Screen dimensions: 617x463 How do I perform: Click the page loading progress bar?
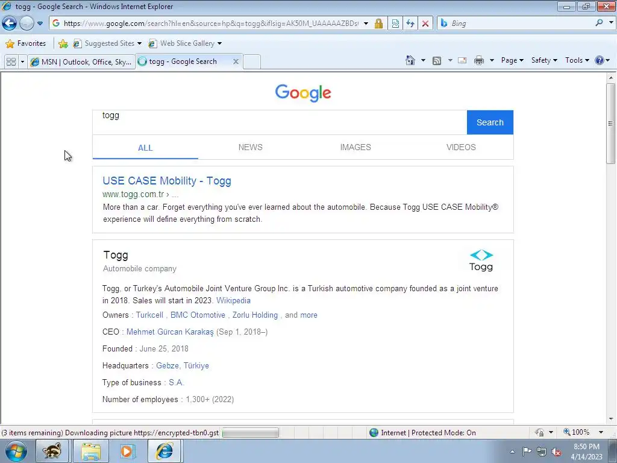[250, 433]
